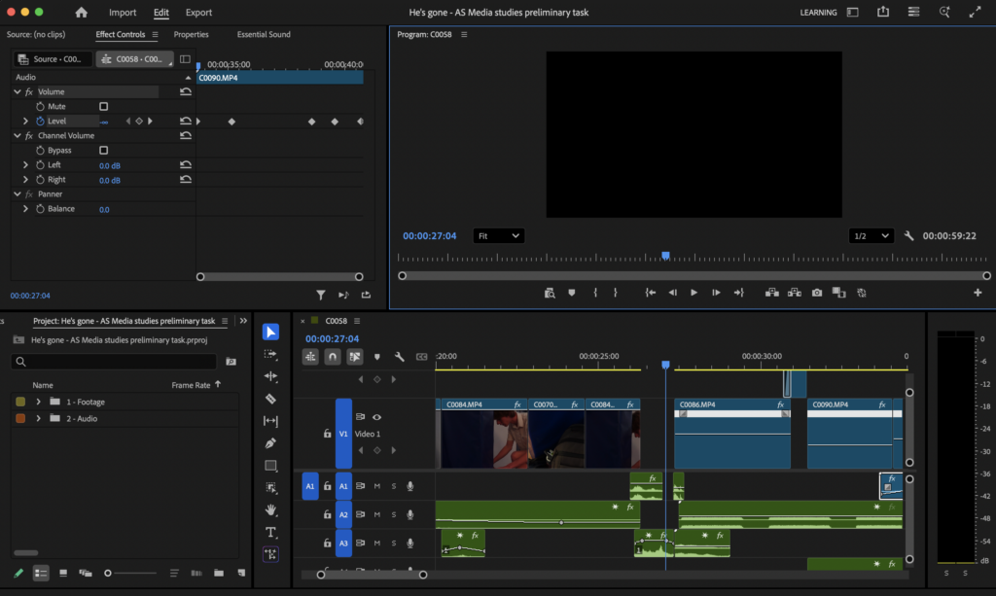Image resolution: width=996 pixels, height=596 pixels.
Task: Enable the Volume Mute checkbox
Action: (104, 106)
